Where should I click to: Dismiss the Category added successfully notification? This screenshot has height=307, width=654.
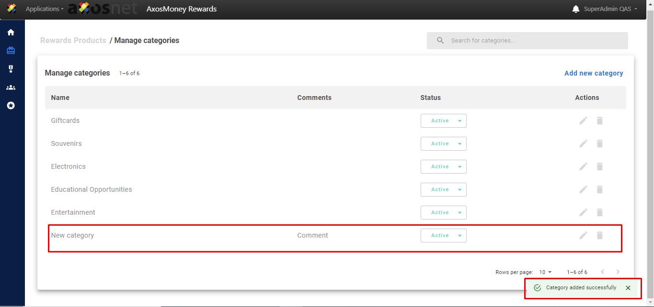coord(628,288)
